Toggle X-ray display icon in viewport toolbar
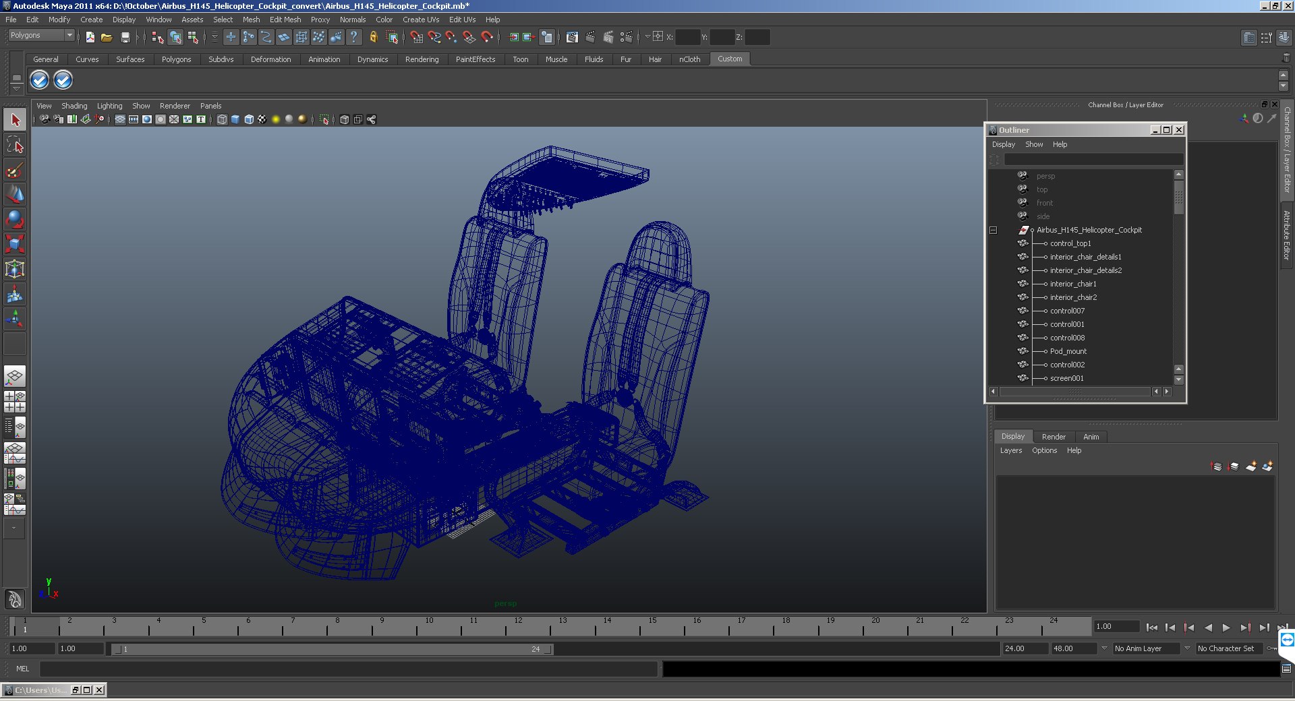1295x701 pixels. point(345,119)
